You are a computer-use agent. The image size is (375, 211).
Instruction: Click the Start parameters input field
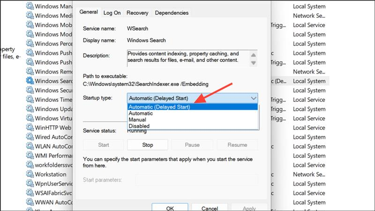coord(196,180)
